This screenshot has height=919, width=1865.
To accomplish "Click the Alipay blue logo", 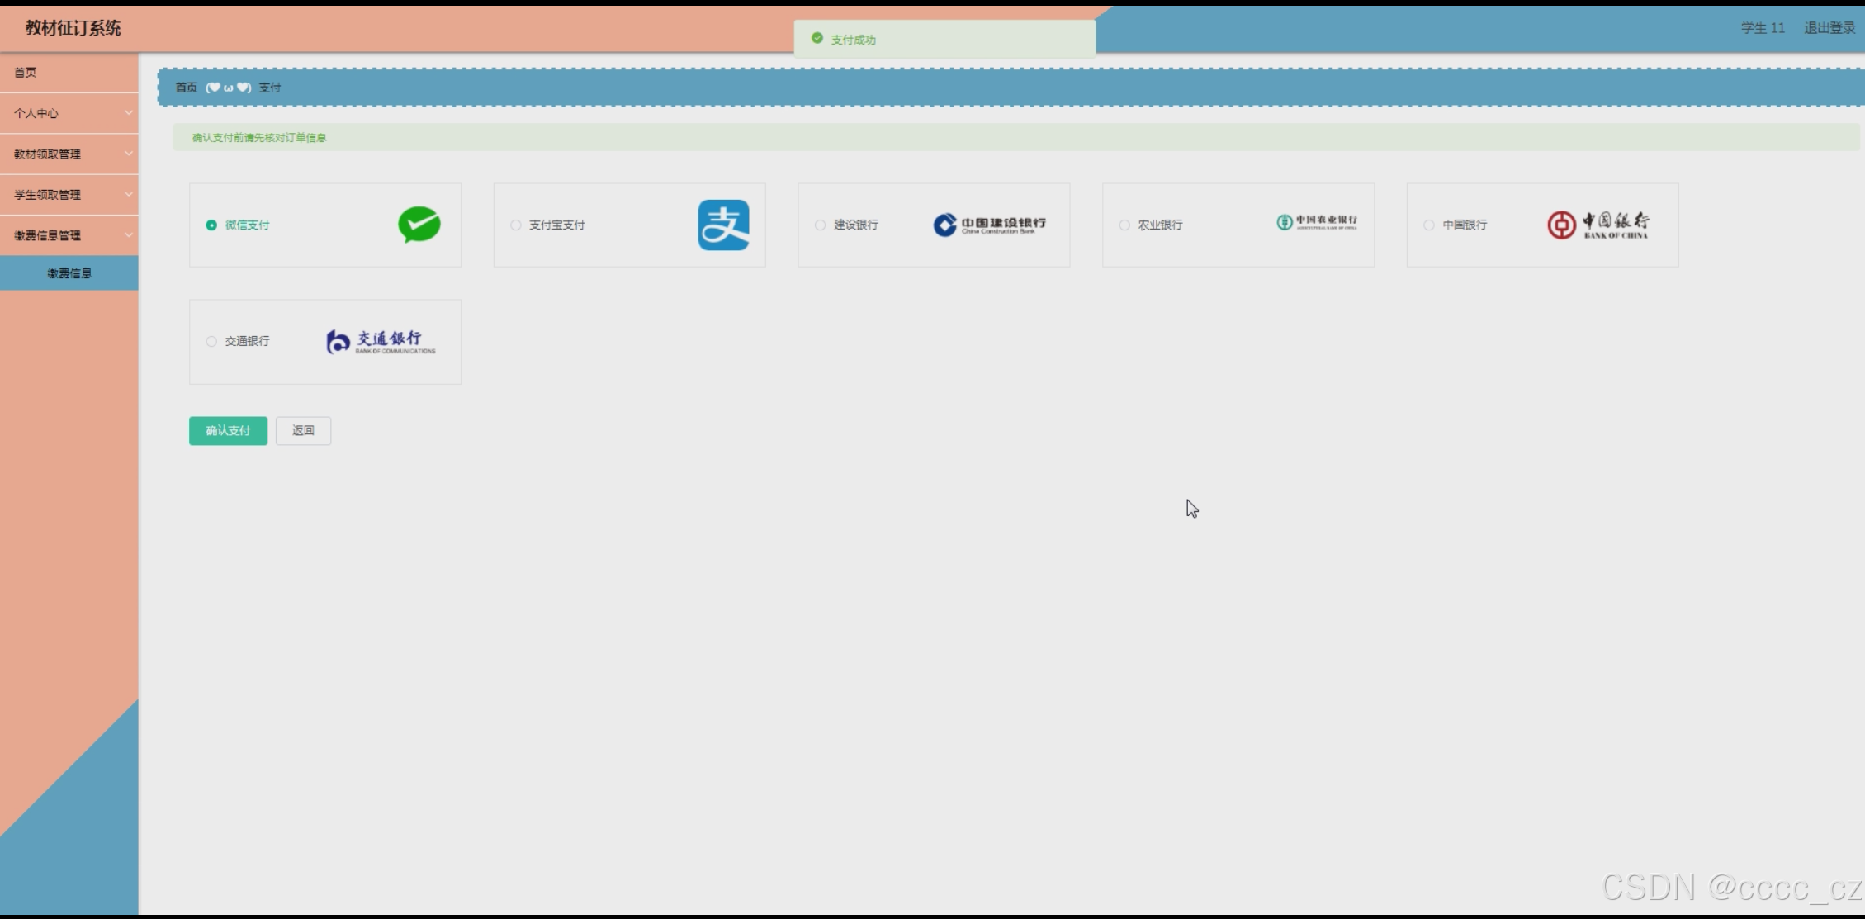I will (x=723, y=225).
